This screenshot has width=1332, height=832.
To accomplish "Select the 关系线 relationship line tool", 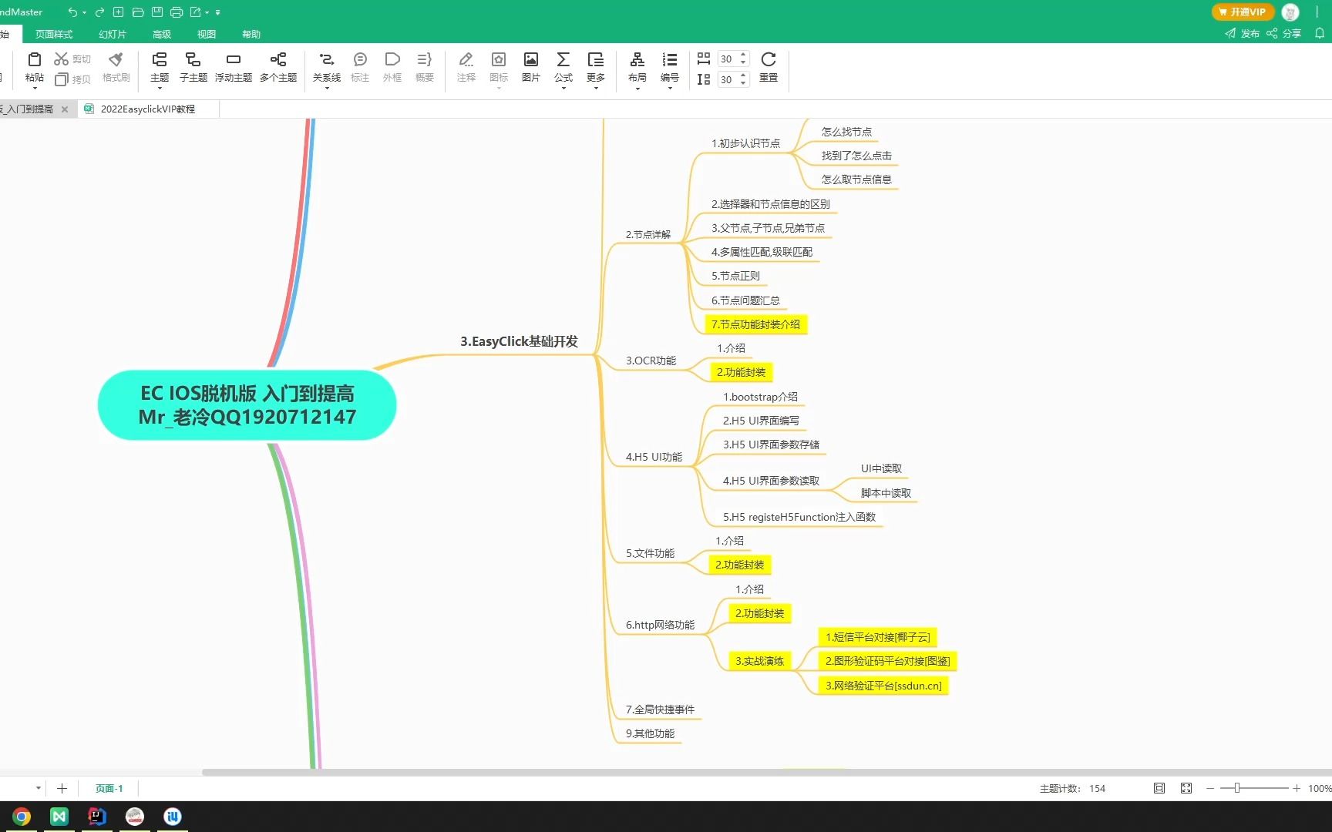I will point(326,68).
